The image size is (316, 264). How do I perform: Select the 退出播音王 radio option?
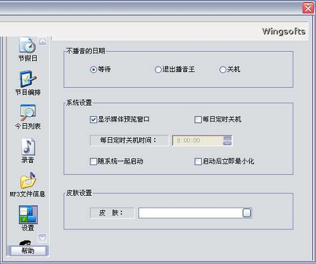(x=158, y=69)
